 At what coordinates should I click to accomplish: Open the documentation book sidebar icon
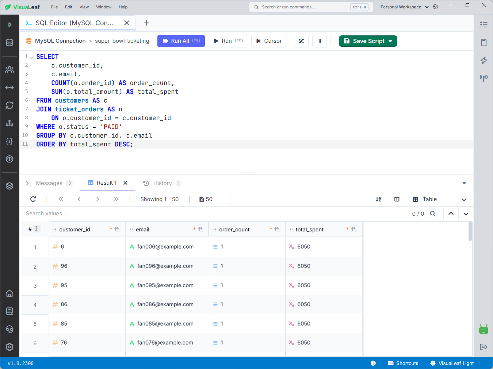(x=9, y=311)
